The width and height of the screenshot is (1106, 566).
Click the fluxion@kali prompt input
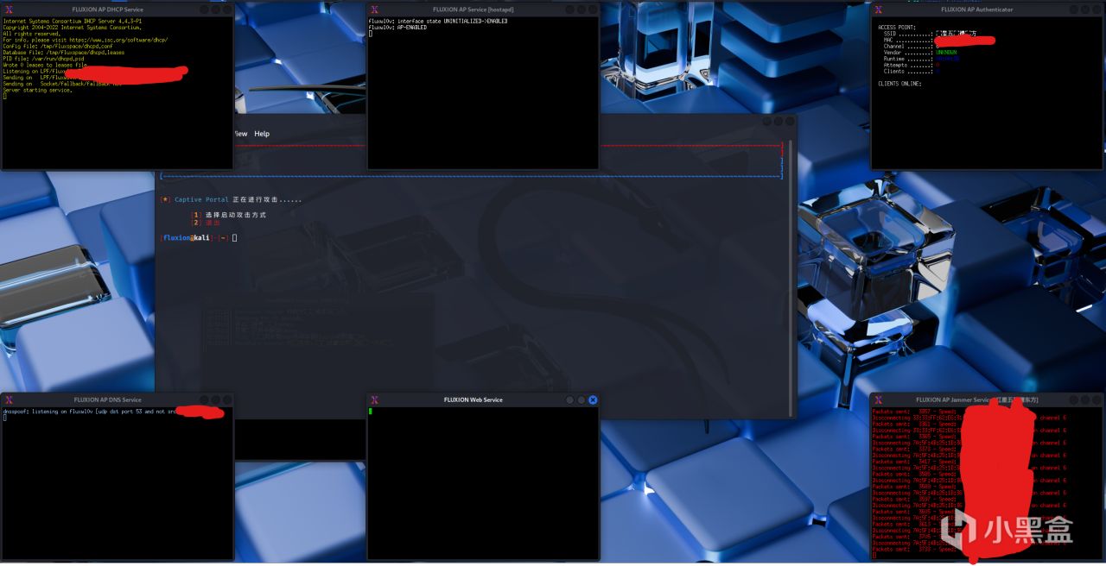click(199, 237)
